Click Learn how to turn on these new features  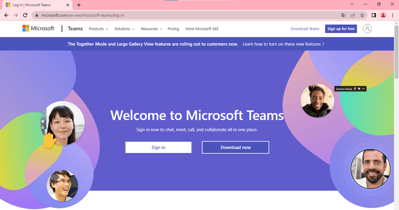(x=283, y=44)
